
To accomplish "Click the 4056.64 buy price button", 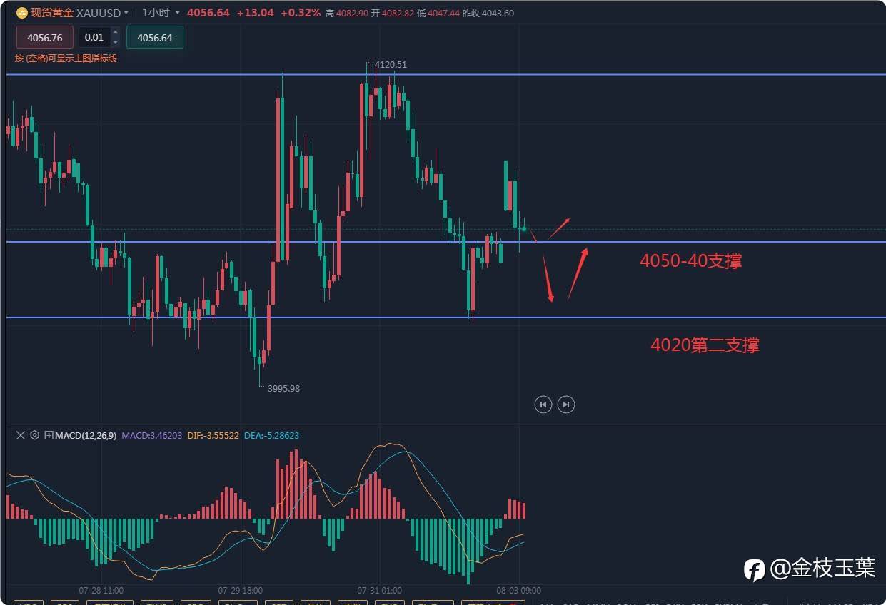I will 155,37.
